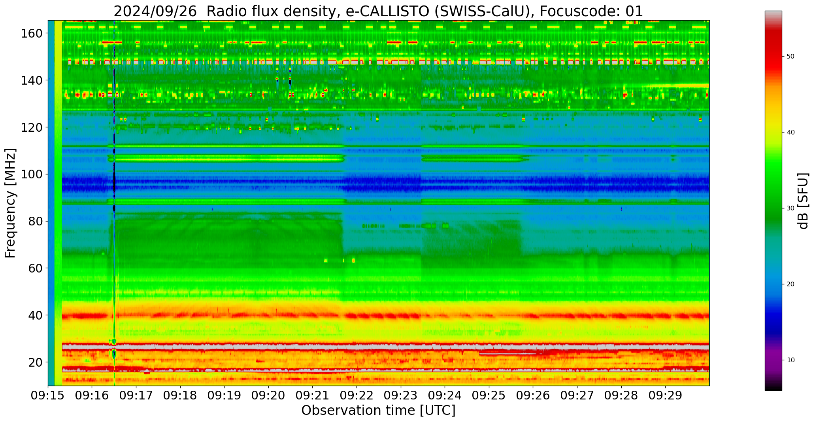This screenshot has width=815, height=422.
Task: Click the 40 frequency tick label
Action: tap(36, 315)
